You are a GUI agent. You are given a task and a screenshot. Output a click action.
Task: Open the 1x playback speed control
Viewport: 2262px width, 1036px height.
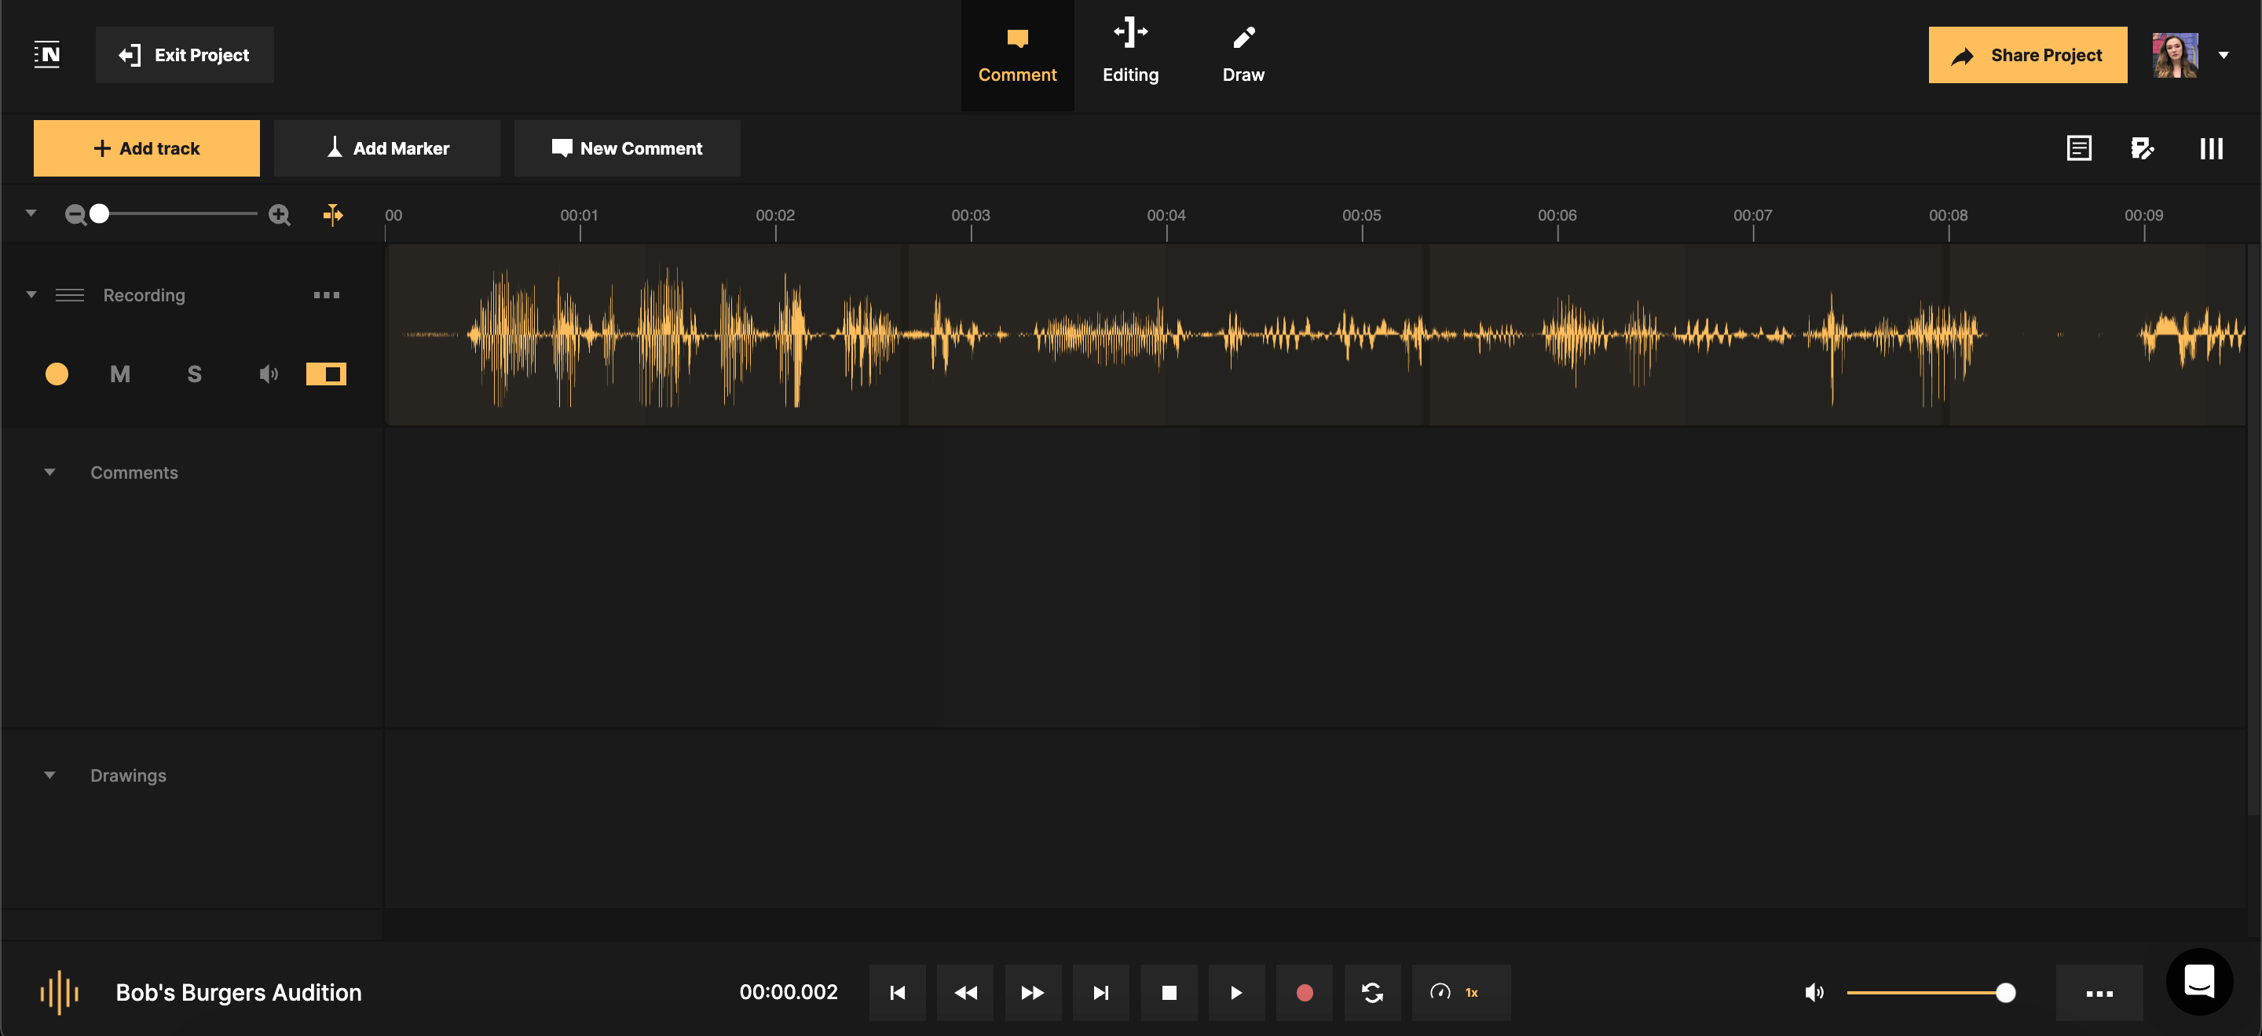[1460, 992]
